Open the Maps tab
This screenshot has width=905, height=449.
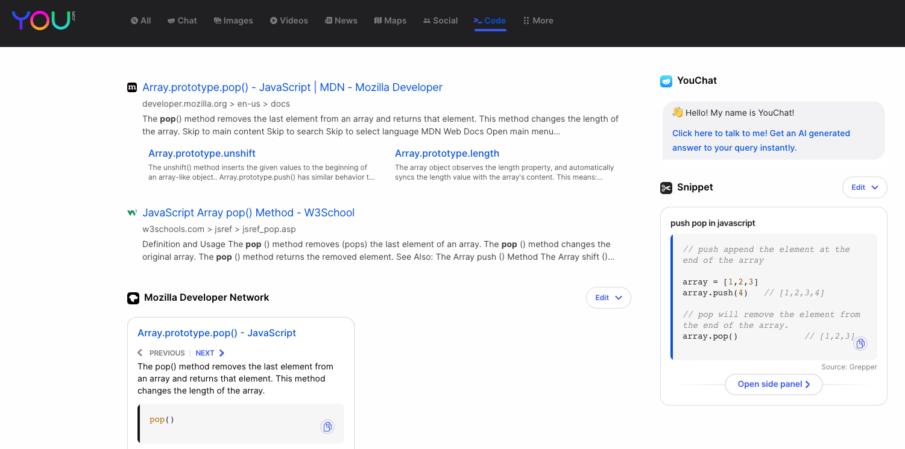tap(390, 20)
